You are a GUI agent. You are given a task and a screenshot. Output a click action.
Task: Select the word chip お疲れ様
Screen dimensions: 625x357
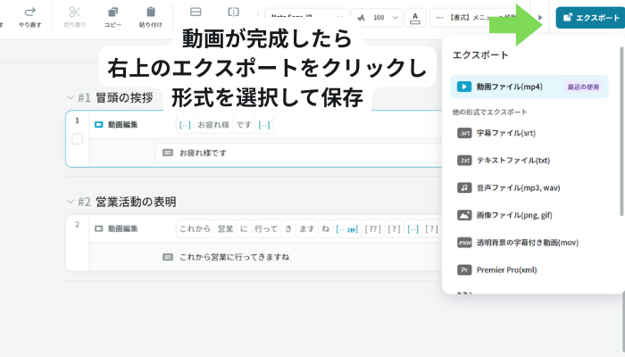pos(213,125)
